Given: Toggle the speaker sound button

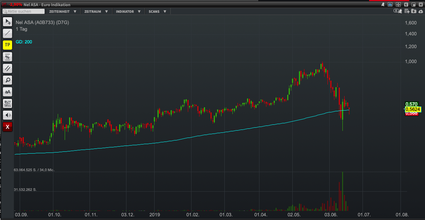Looking at the screenshot, I should point(8,115).
